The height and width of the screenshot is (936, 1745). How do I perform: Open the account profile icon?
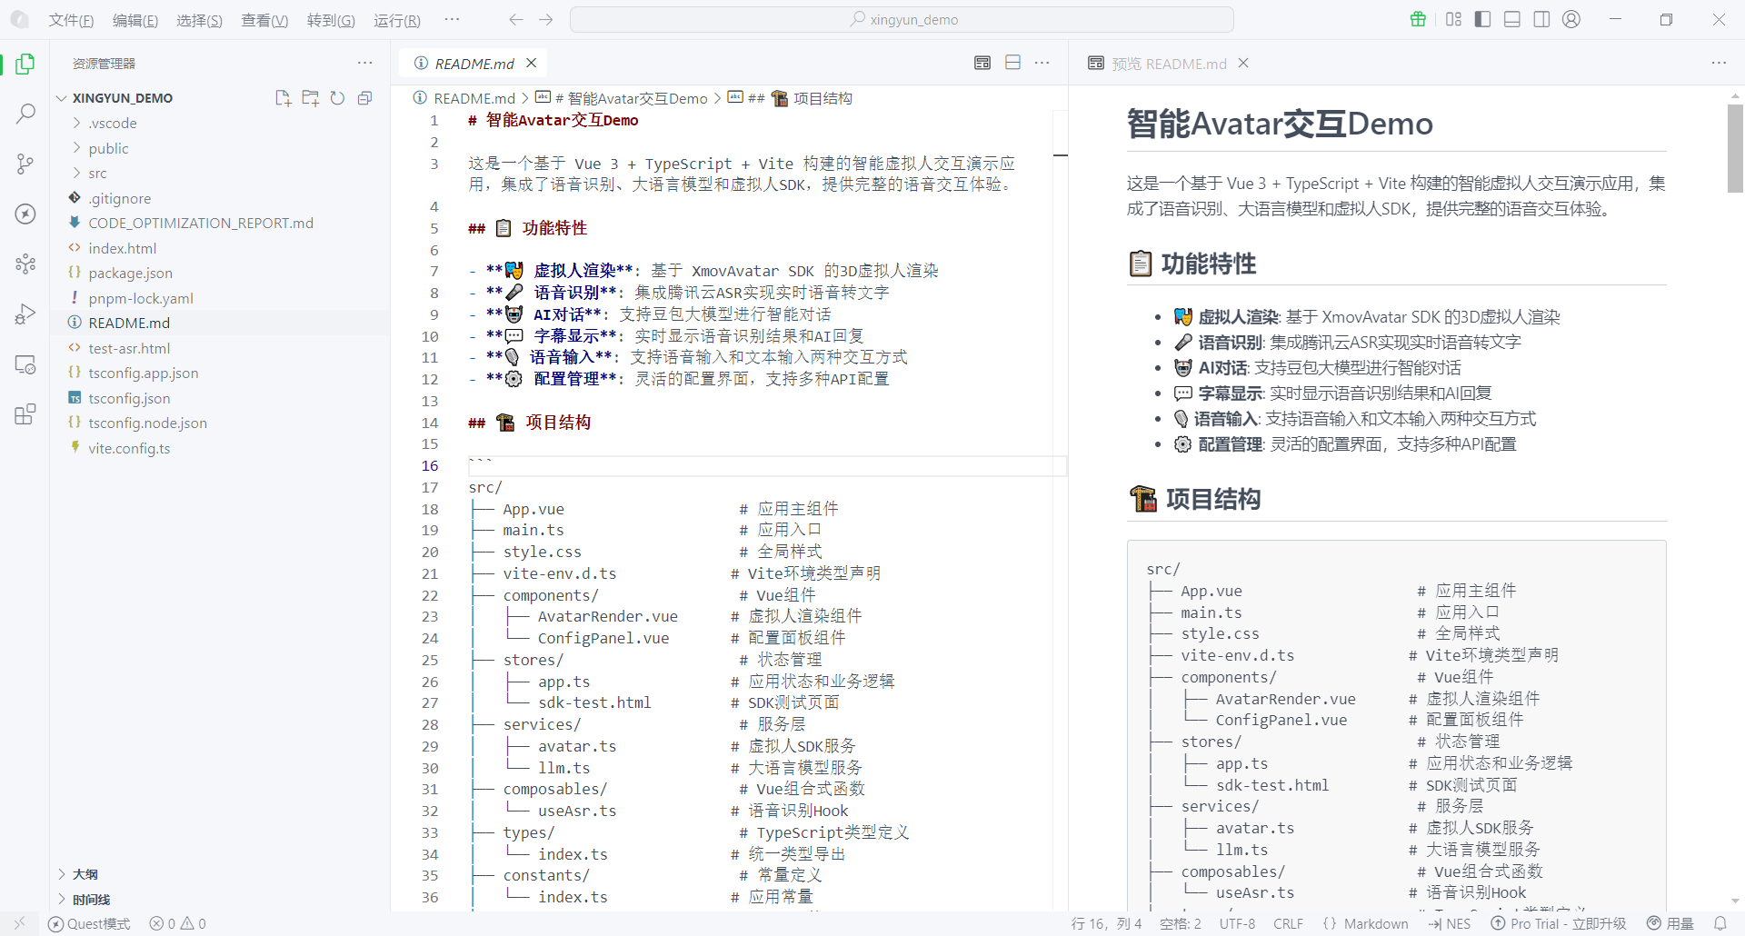(1571, 19)
